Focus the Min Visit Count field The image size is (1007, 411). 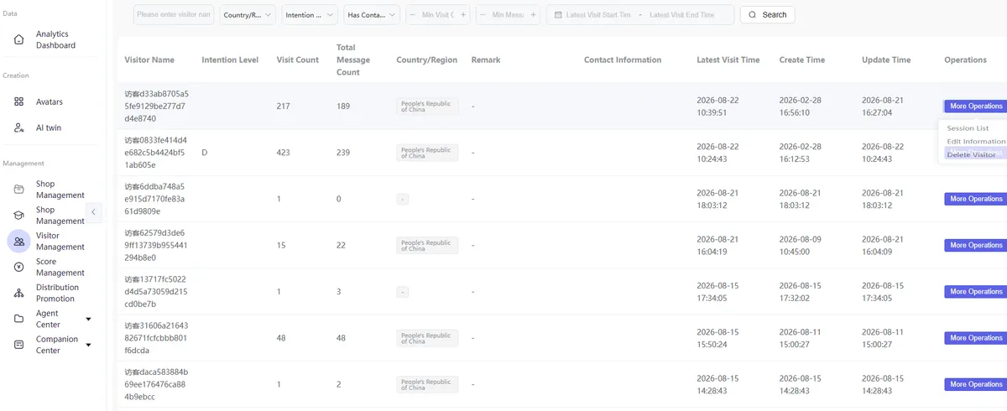click(438, 15)
